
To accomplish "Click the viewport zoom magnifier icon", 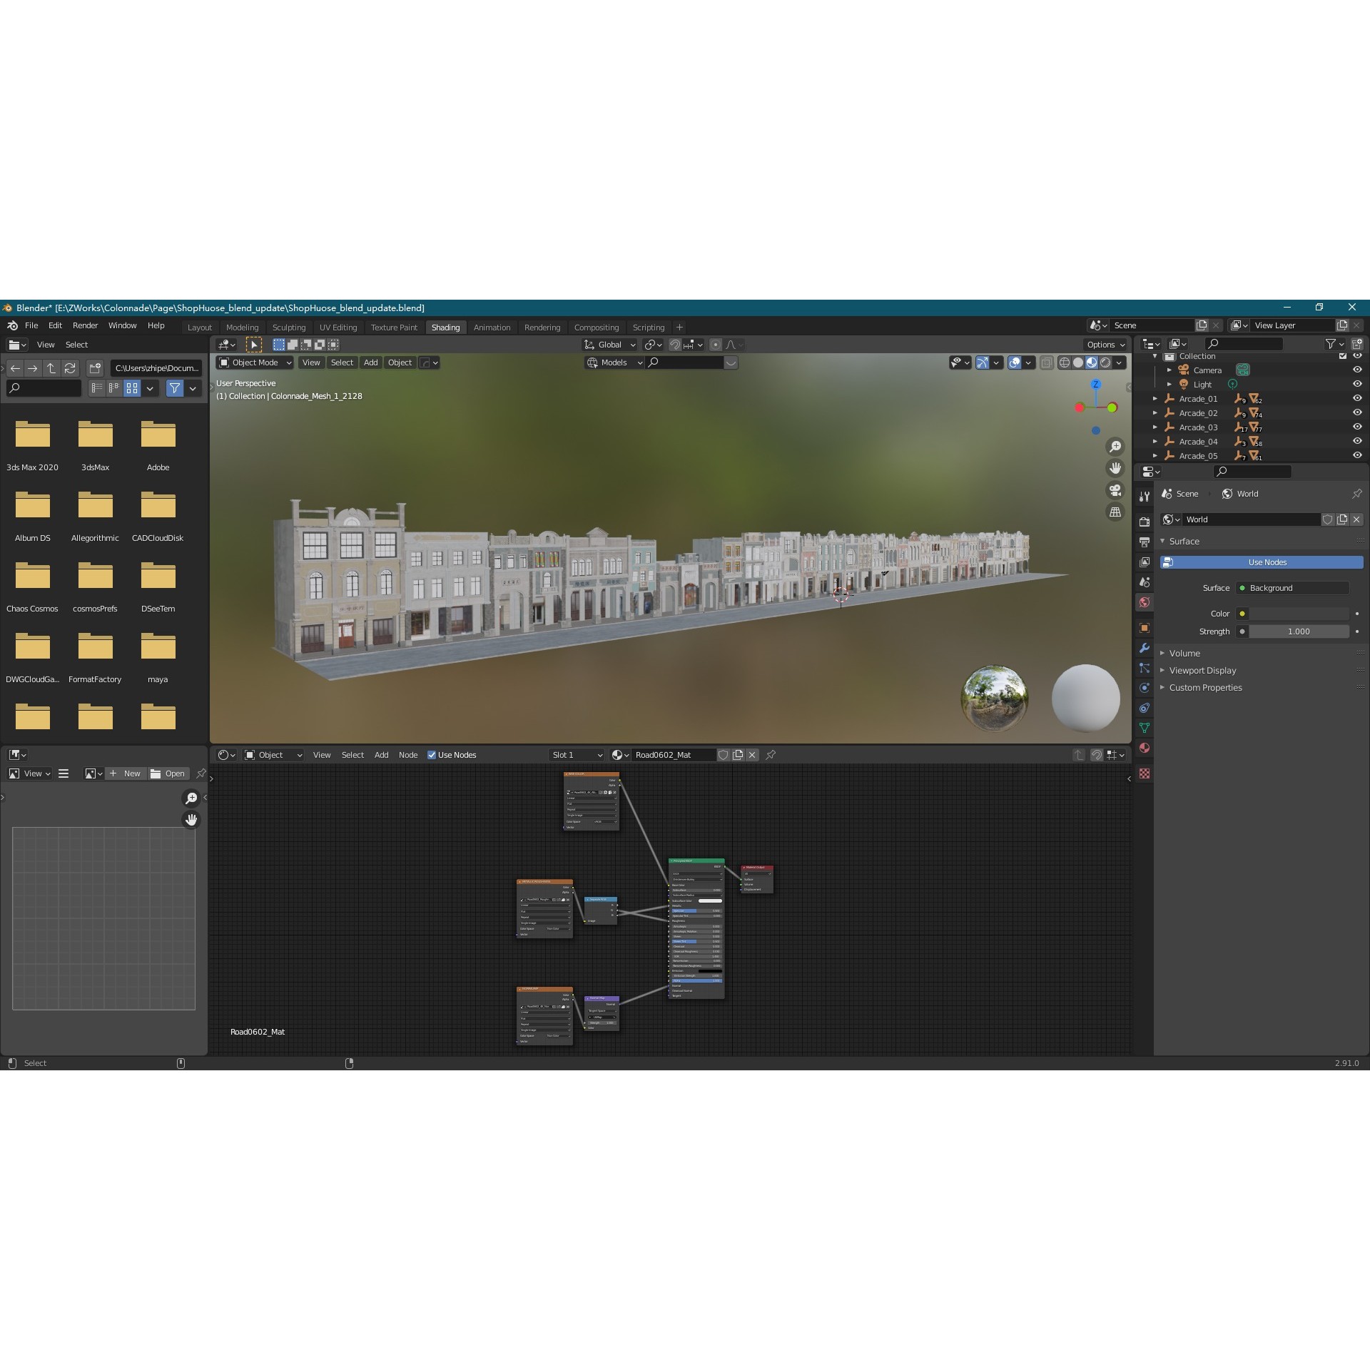I will point(1115,447).
